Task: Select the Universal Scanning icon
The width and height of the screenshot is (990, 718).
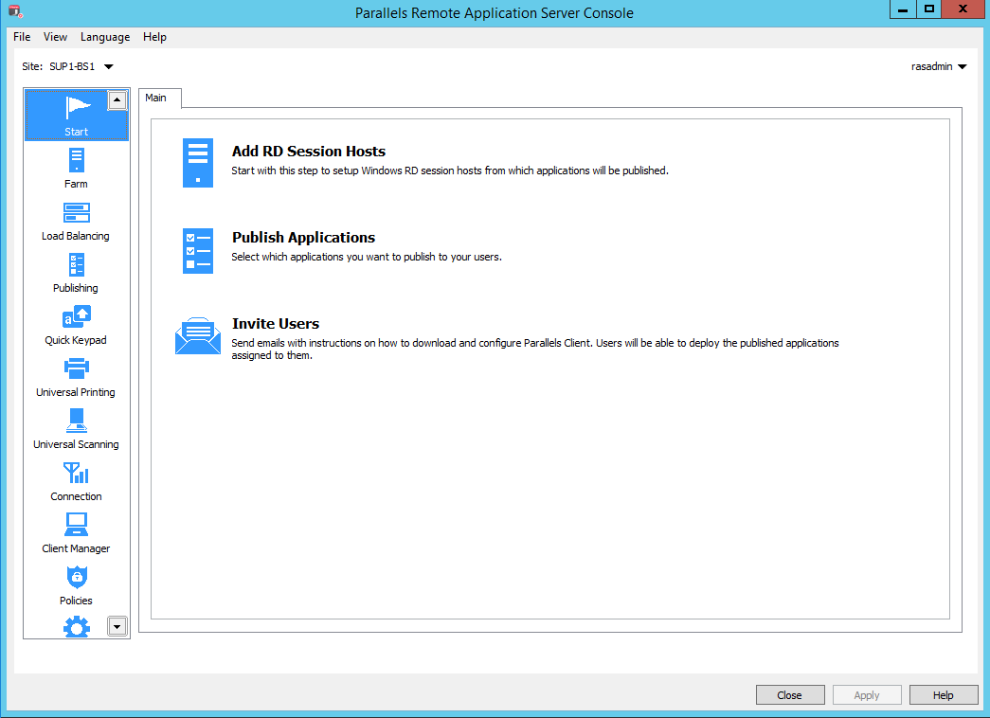Action: (x=76, y=421)
